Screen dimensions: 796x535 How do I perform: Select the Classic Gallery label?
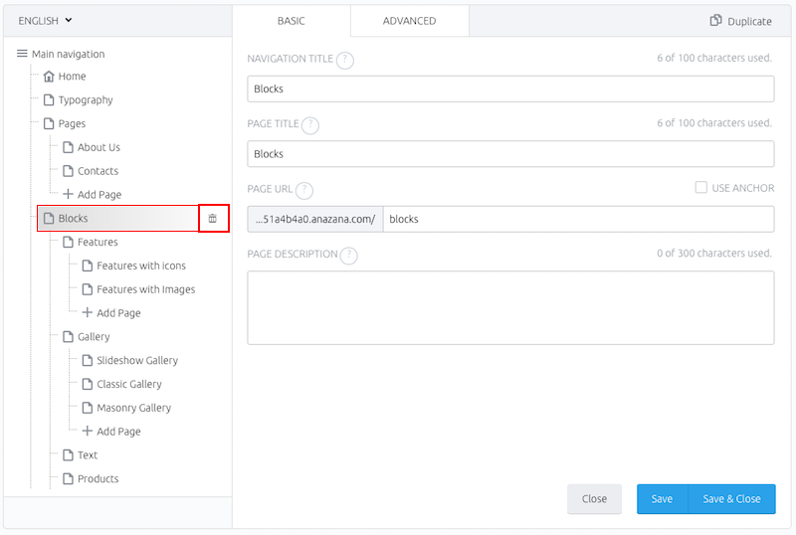[x=129, y=384]
